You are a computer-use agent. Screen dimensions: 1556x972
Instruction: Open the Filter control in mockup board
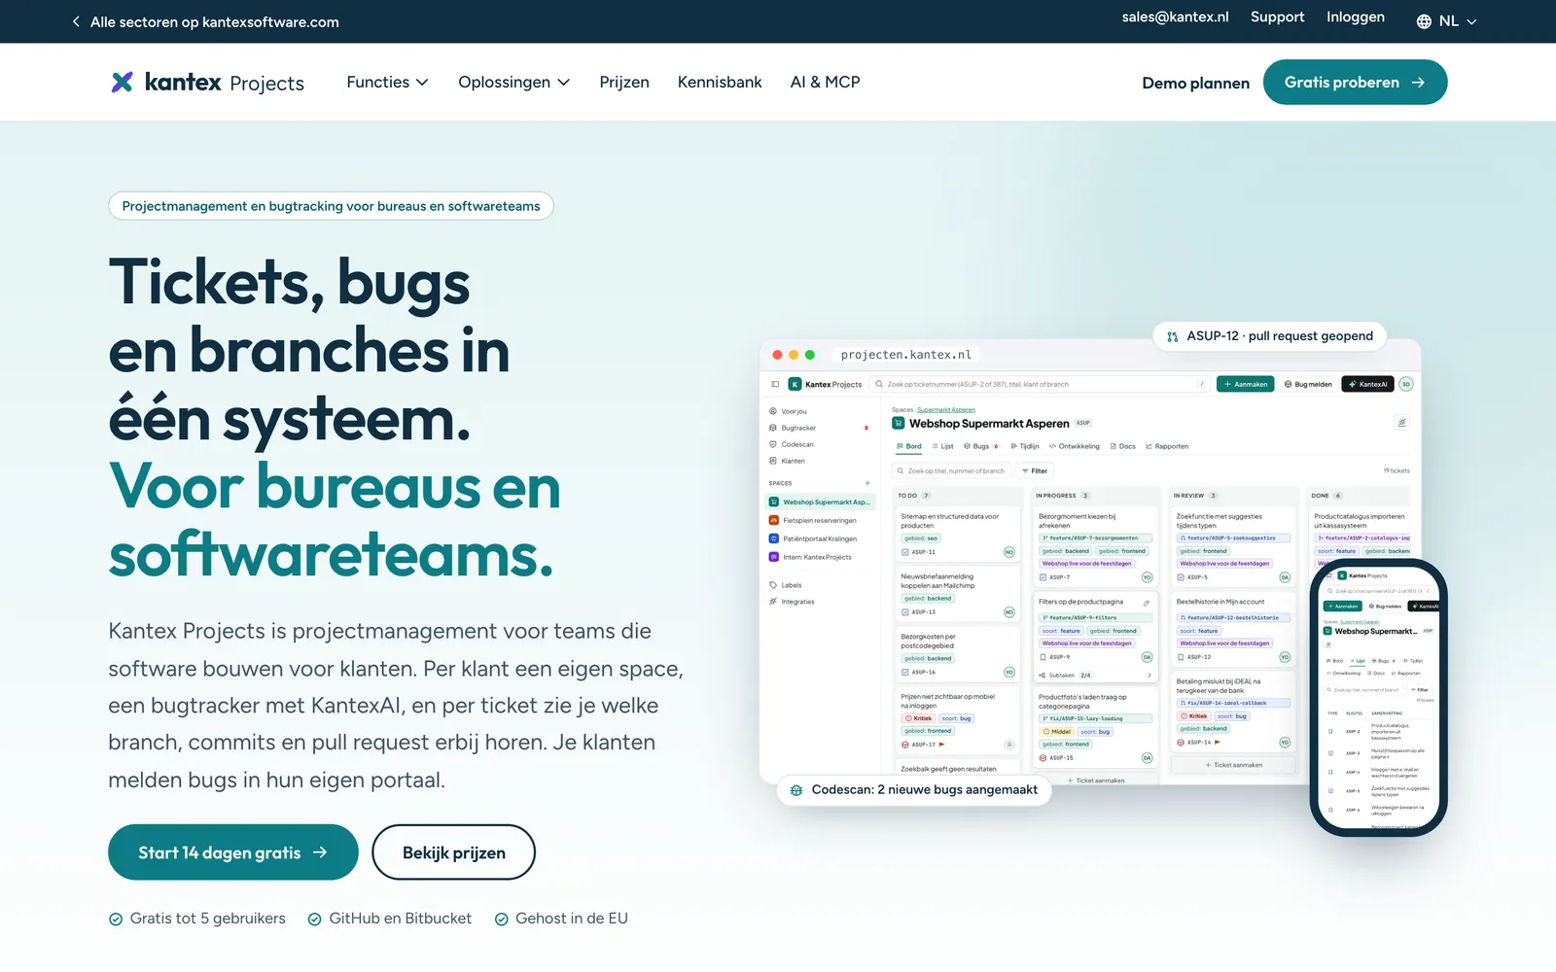click(x=1034, y=470)
